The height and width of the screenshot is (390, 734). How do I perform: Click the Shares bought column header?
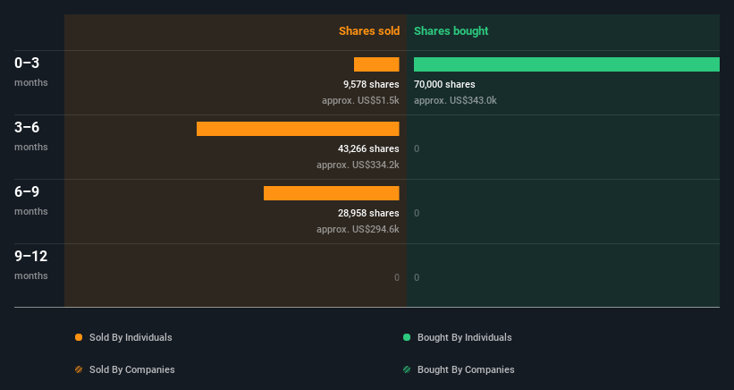click(451, 31)
